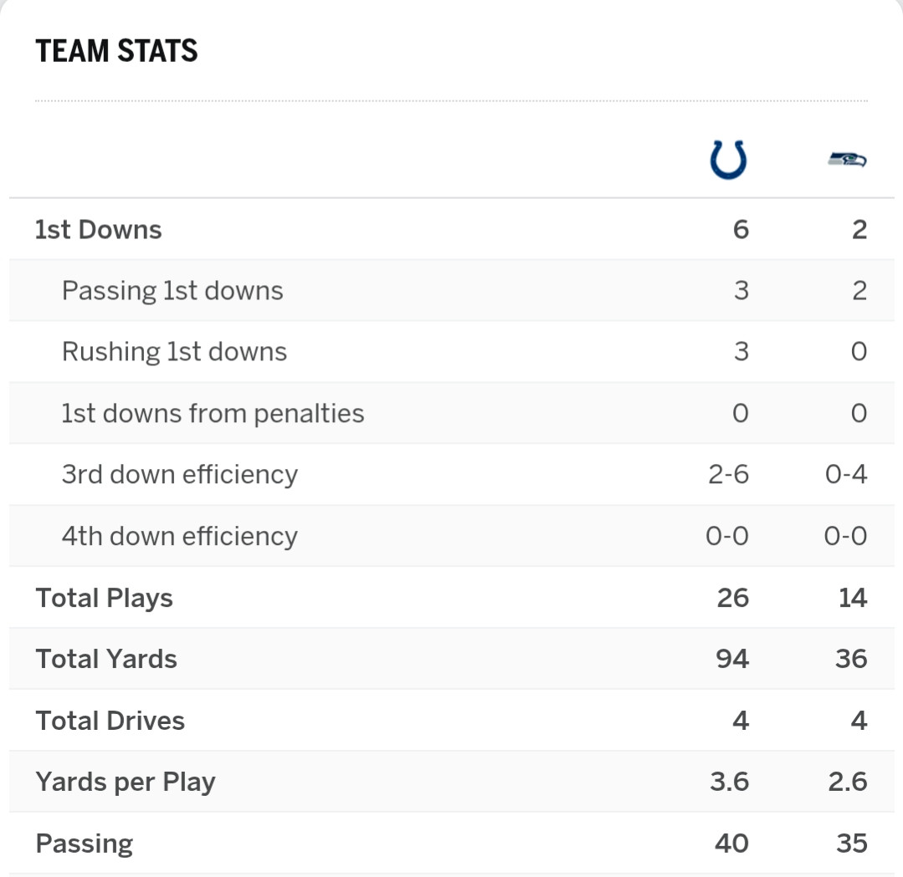
Task: Click the Colts total plays value 26
Action: 731,598
